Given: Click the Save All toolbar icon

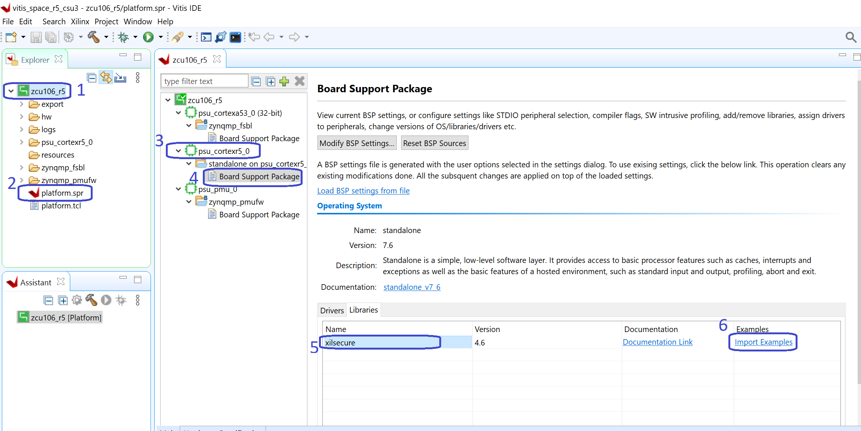Looking at the screenshot, I should click(x=51, y=37).
